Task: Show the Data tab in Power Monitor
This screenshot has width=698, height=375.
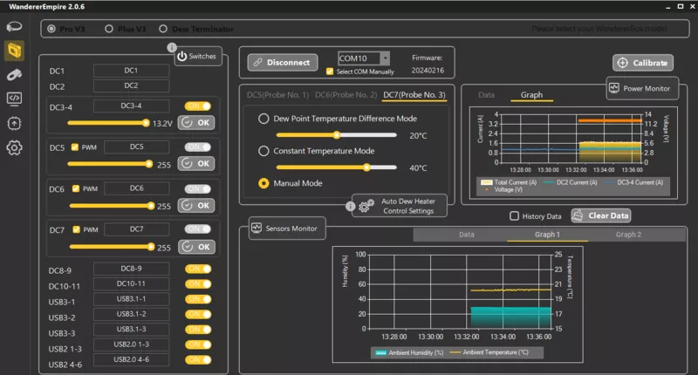Action: 487,94
